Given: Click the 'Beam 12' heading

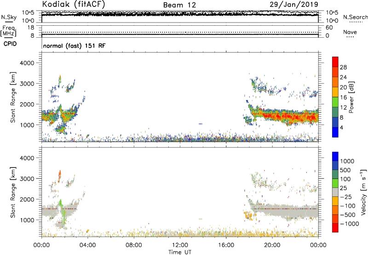Looking at the screenshot, I should point(179,5).
